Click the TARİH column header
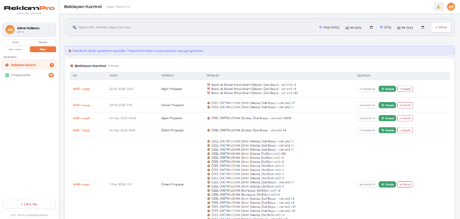The image size is (460, 219). click(x=113, y=76)
